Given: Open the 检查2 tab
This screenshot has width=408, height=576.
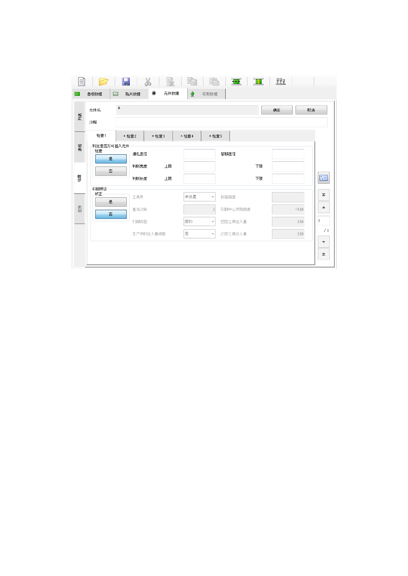Looking at the screenshot, I should coord(130,136).
